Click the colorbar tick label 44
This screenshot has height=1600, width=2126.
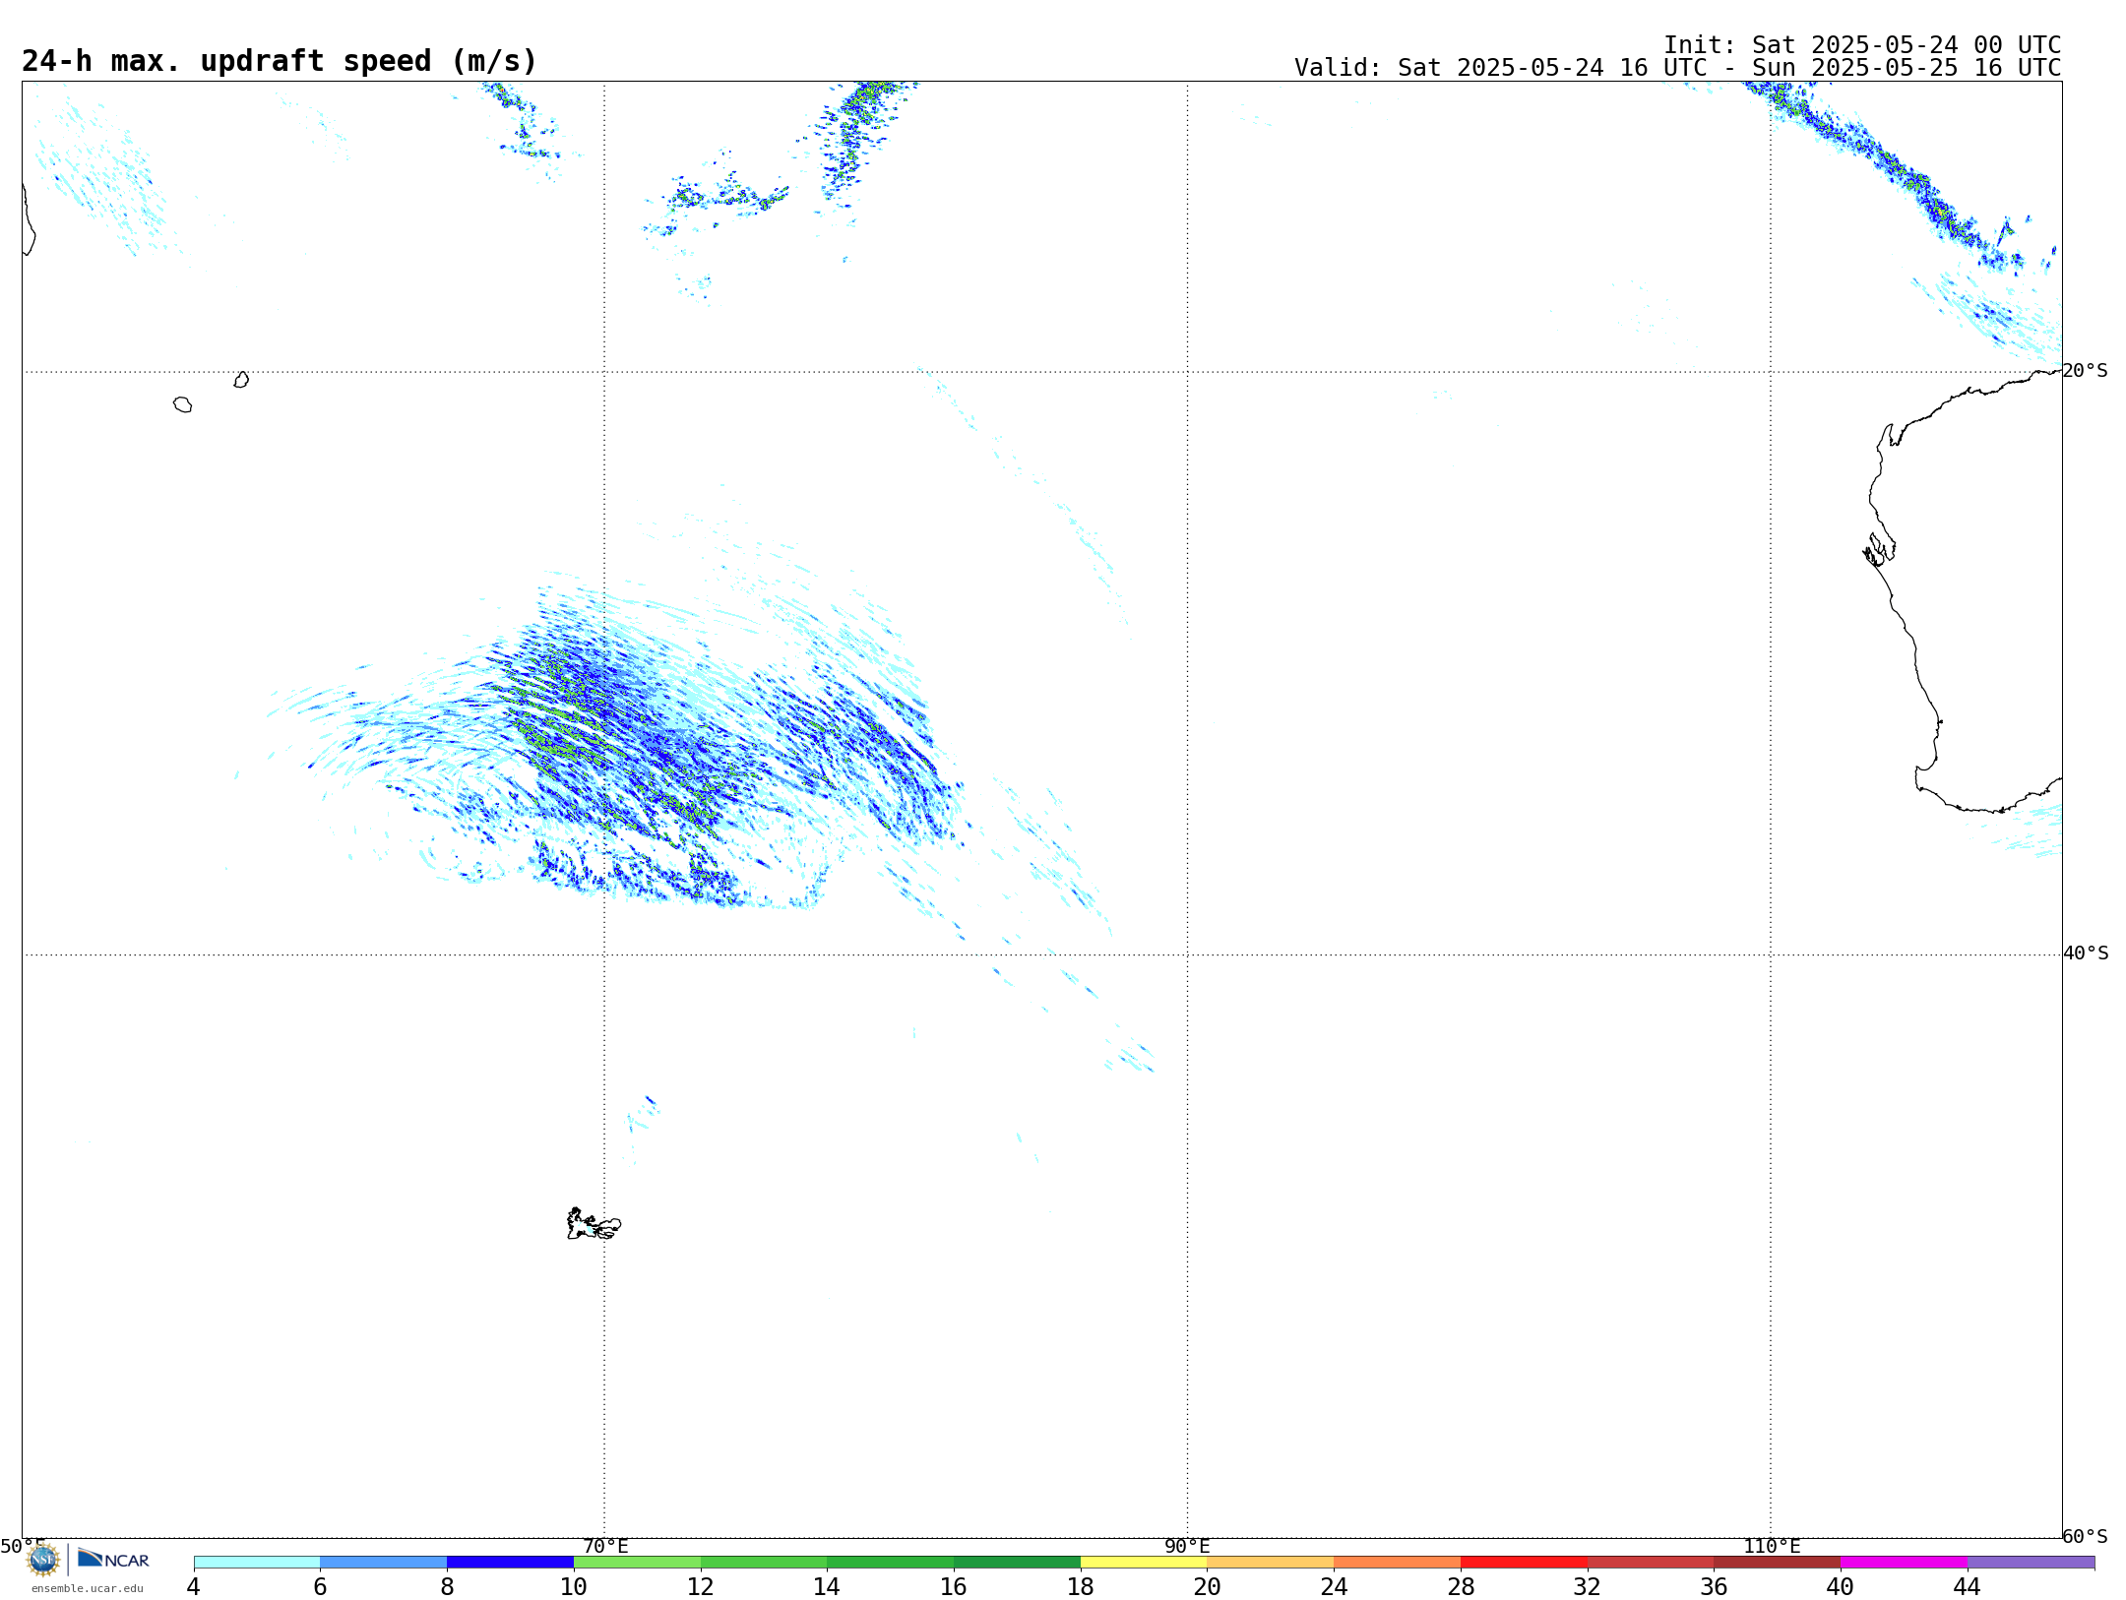pos(1968,1586)
